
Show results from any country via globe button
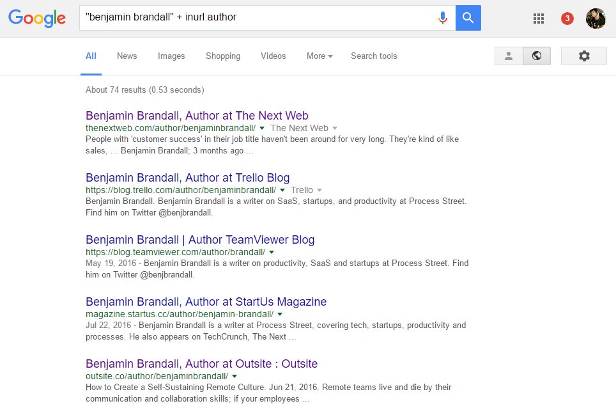pos(536,56)
